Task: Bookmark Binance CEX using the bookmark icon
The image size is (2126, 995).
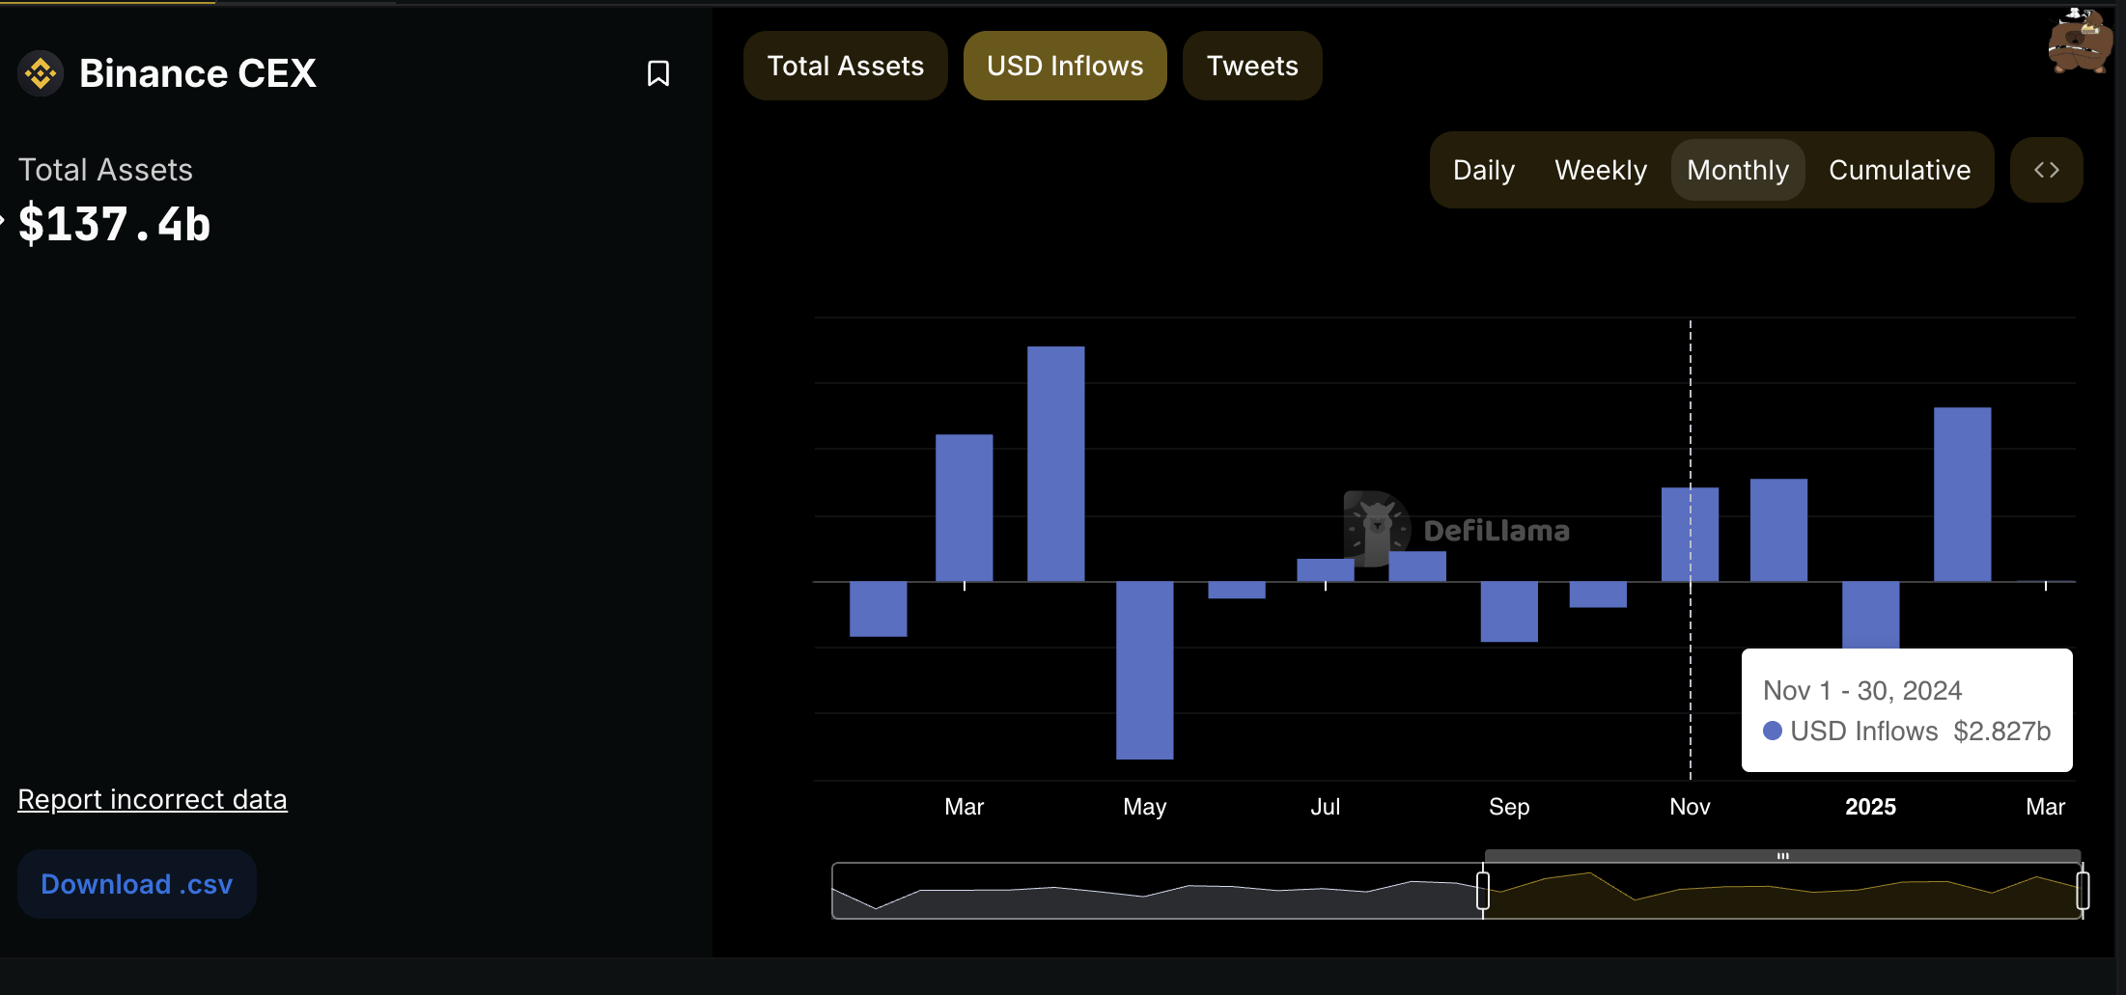Action: (657, 72)
